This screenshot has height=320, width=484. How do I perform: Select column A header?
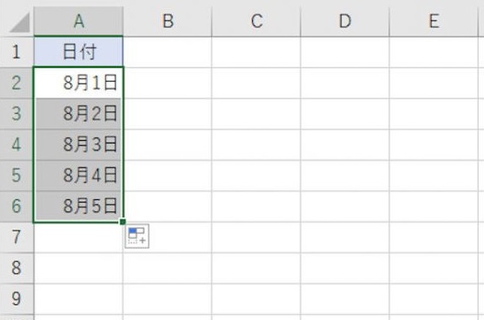(78, 22)
